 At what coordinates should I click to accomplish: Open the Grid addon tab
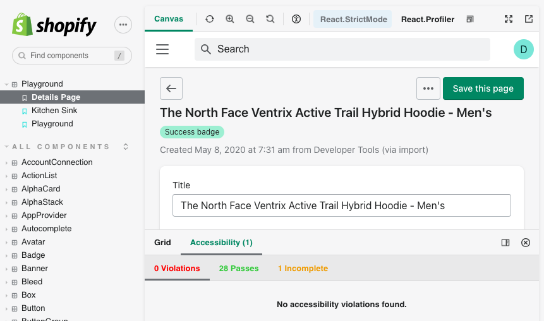click(x=162, y=242)
